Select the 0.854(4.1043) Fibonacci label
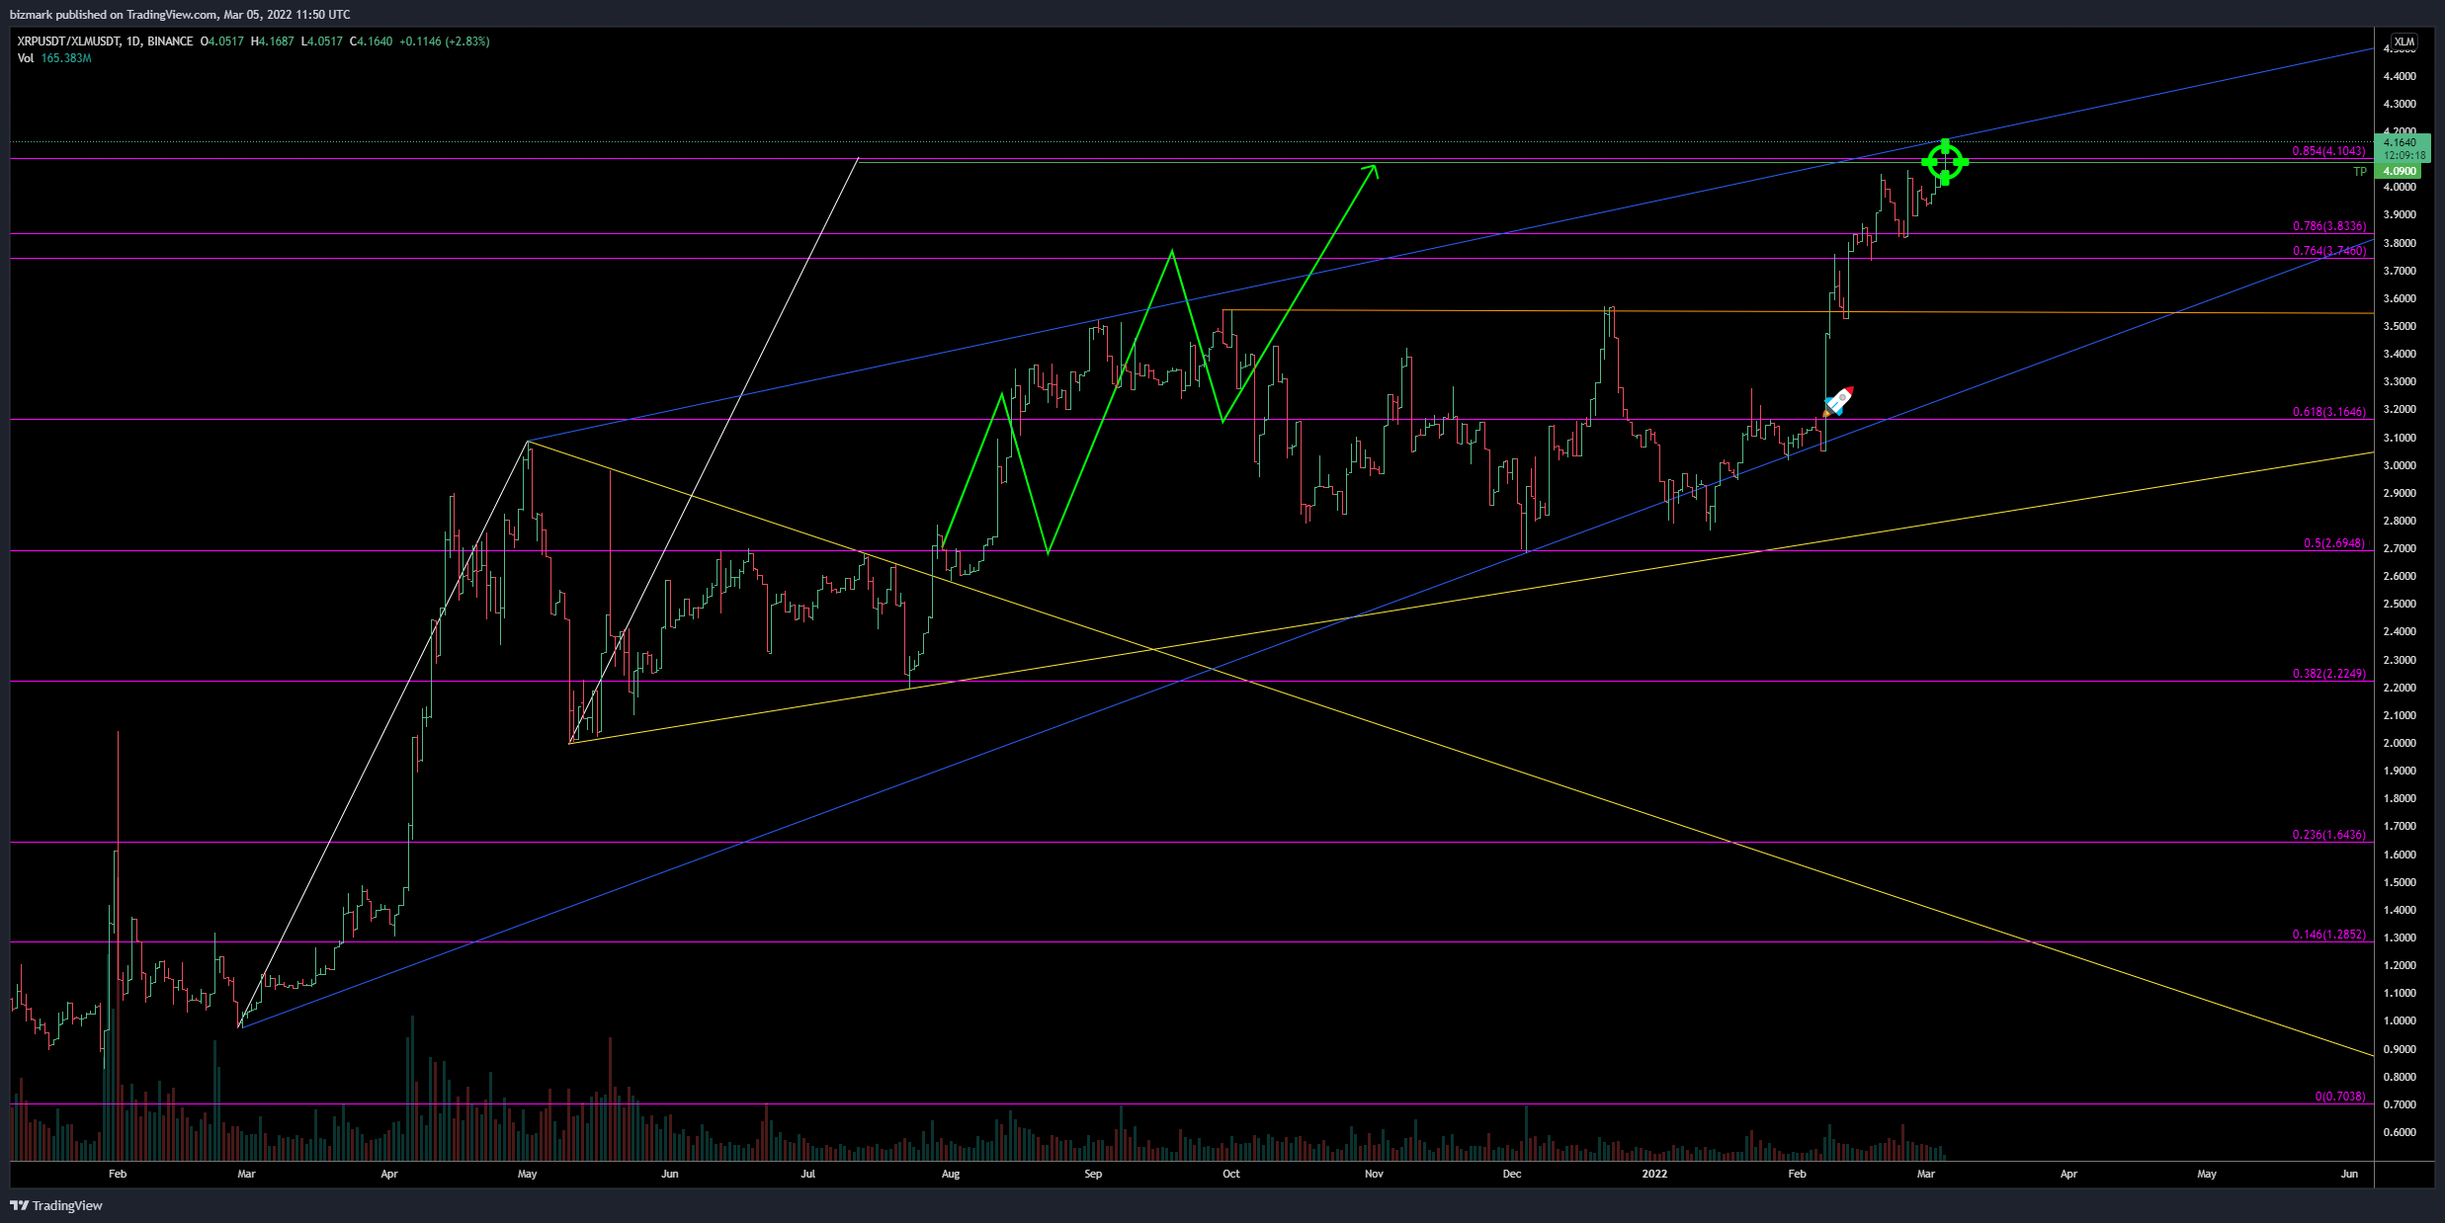Screen dimensions: 2445x1223 pos(2329,151)
